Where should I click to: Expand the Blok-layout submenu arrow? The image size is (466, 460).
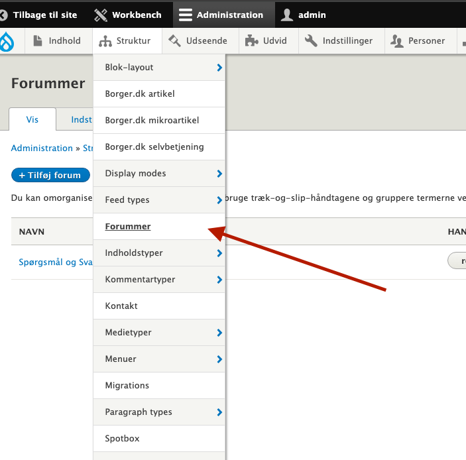pos(219,68)
